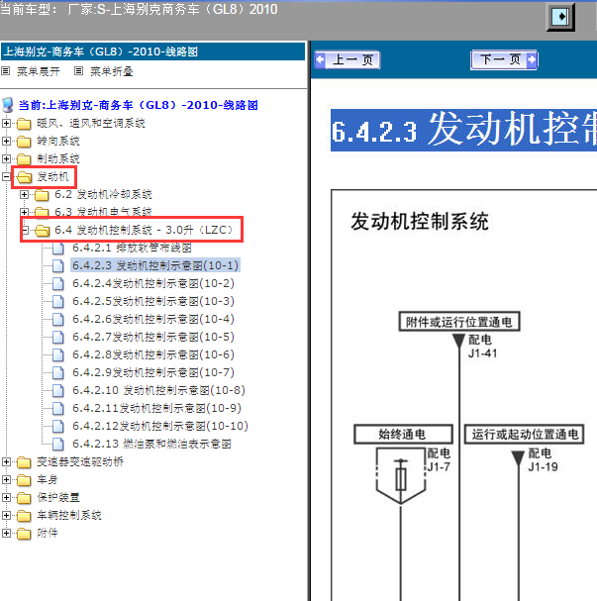Viewport: 597px width, 601px height.
Task: Expand the 6.2 发动机冷却系统 node
Action: (24, 195)
